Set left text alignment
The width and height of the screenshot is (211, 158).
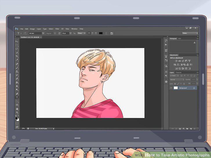click(89, 33)
